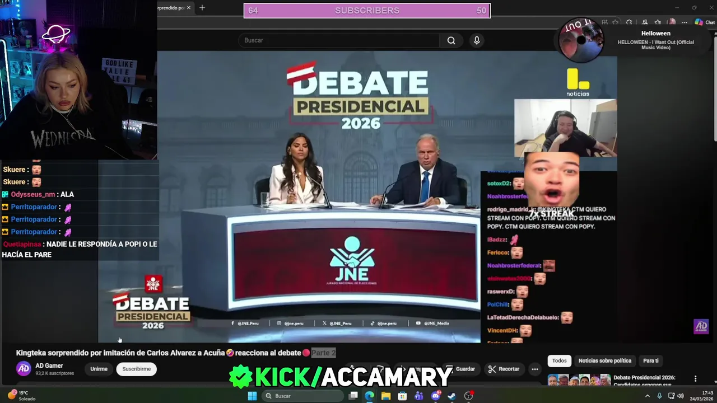Open Microsoft Edge from the taskbar

370,396
